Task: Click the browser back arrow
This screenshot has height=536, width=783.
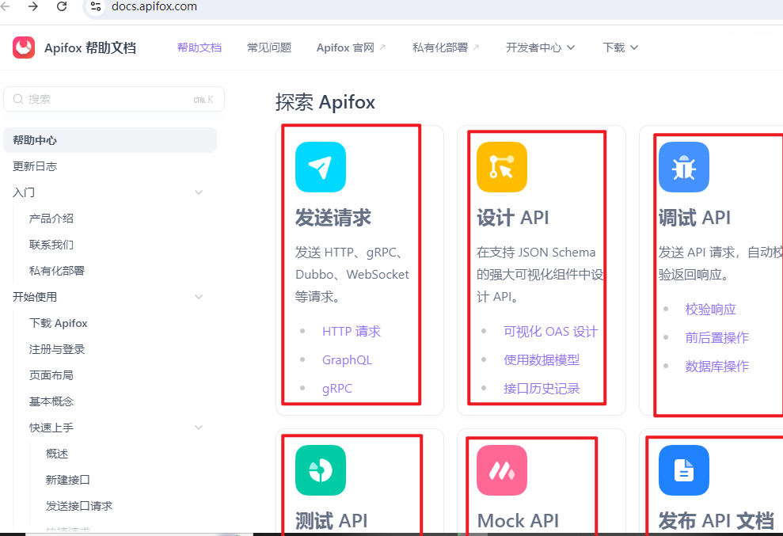Action: (5, 6)
